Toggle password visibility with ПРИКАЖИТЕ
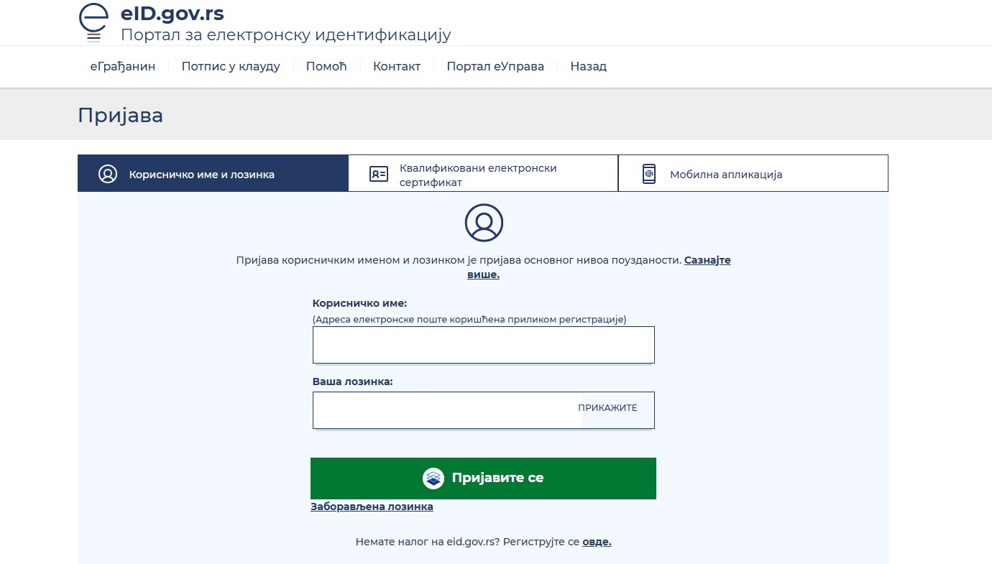Screen dimensions: 992x564 point(607,408)
